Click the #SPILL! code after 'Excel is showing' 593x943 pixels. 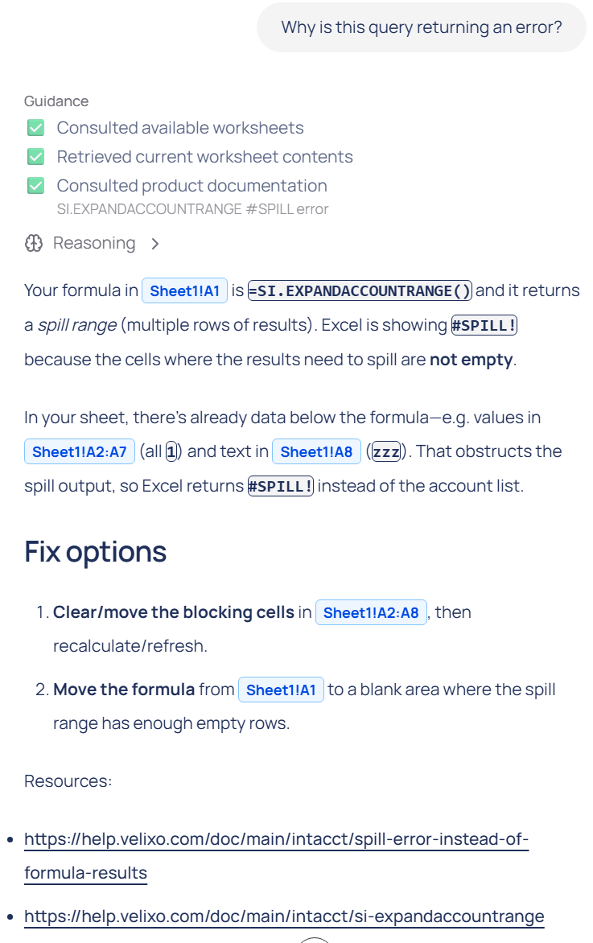[x=484, y=325]
